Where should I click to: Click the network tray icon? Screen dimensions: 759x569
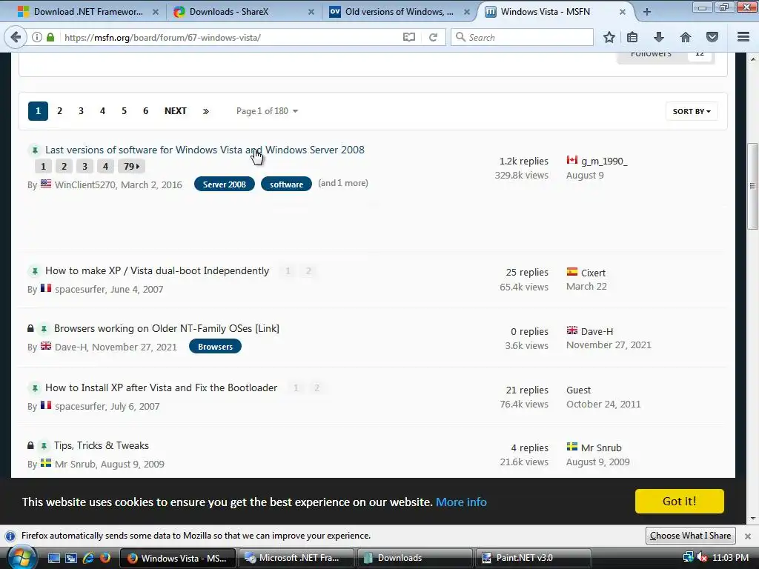[688, 558]
